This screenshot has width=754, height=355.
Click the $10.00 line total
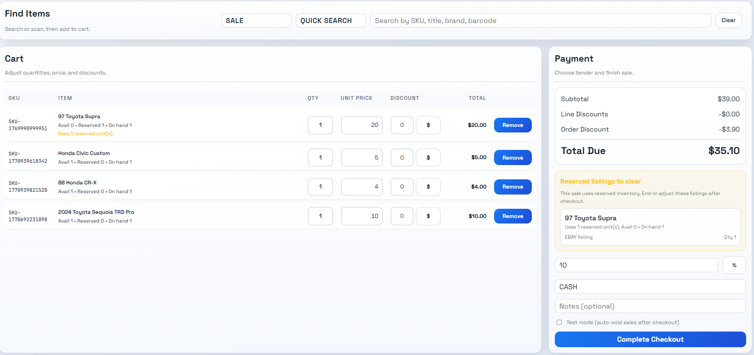point(478,216)
